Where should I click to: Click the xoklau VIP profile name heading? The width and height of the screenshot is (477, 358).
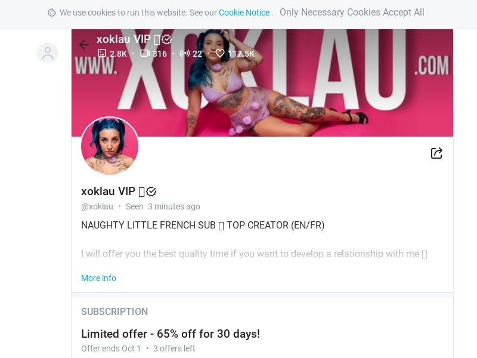pos(108,191)
